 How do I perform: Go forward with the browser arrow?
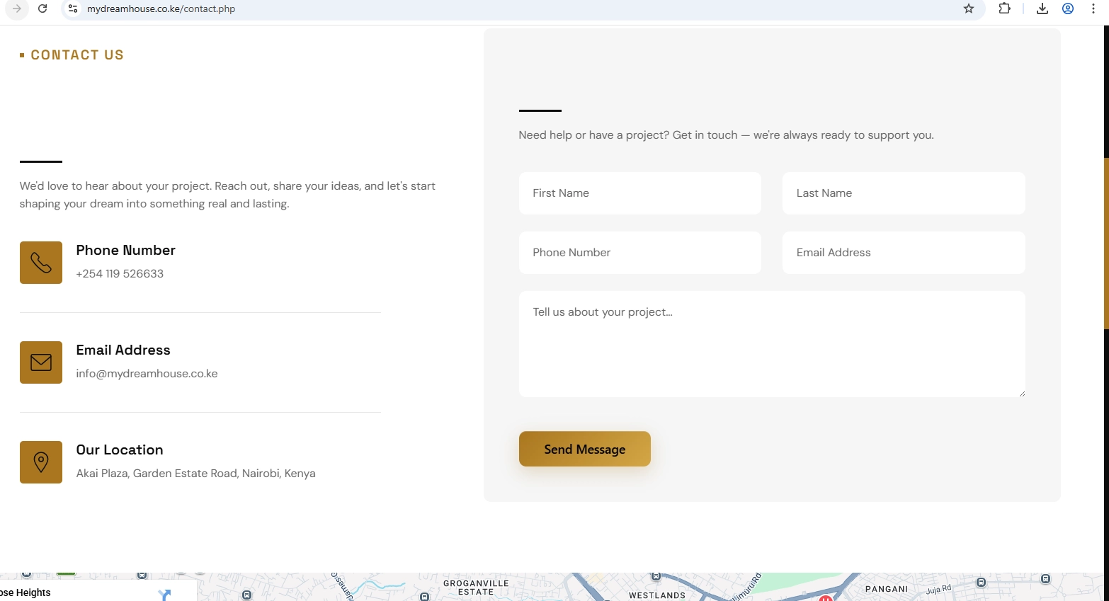17,8
